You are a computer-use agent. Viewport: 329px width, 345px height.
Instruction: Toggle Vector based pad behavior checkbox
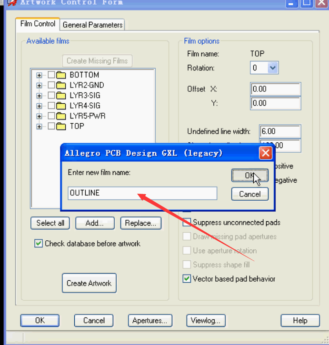(187, 279)
